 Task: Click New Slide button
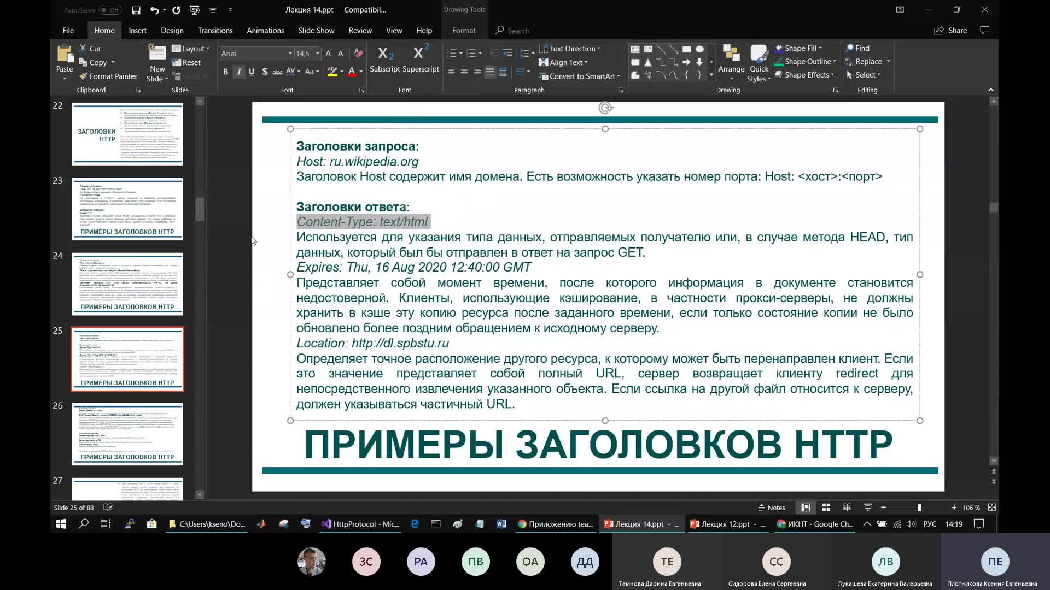tap(157, 63)
